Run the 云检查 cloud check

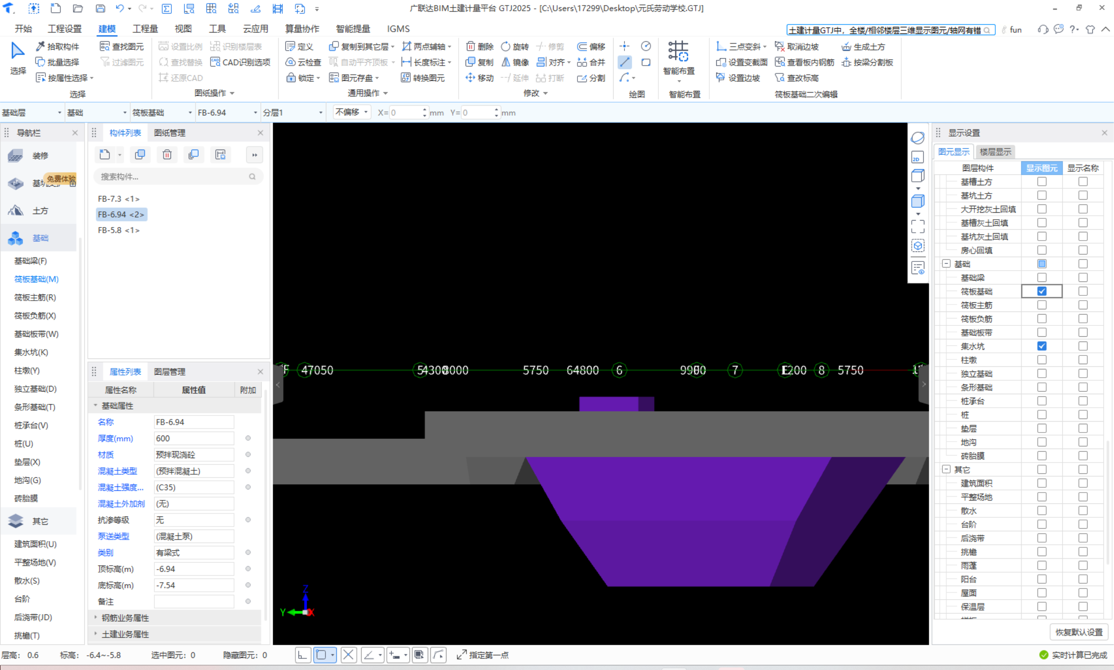point(303,62)
